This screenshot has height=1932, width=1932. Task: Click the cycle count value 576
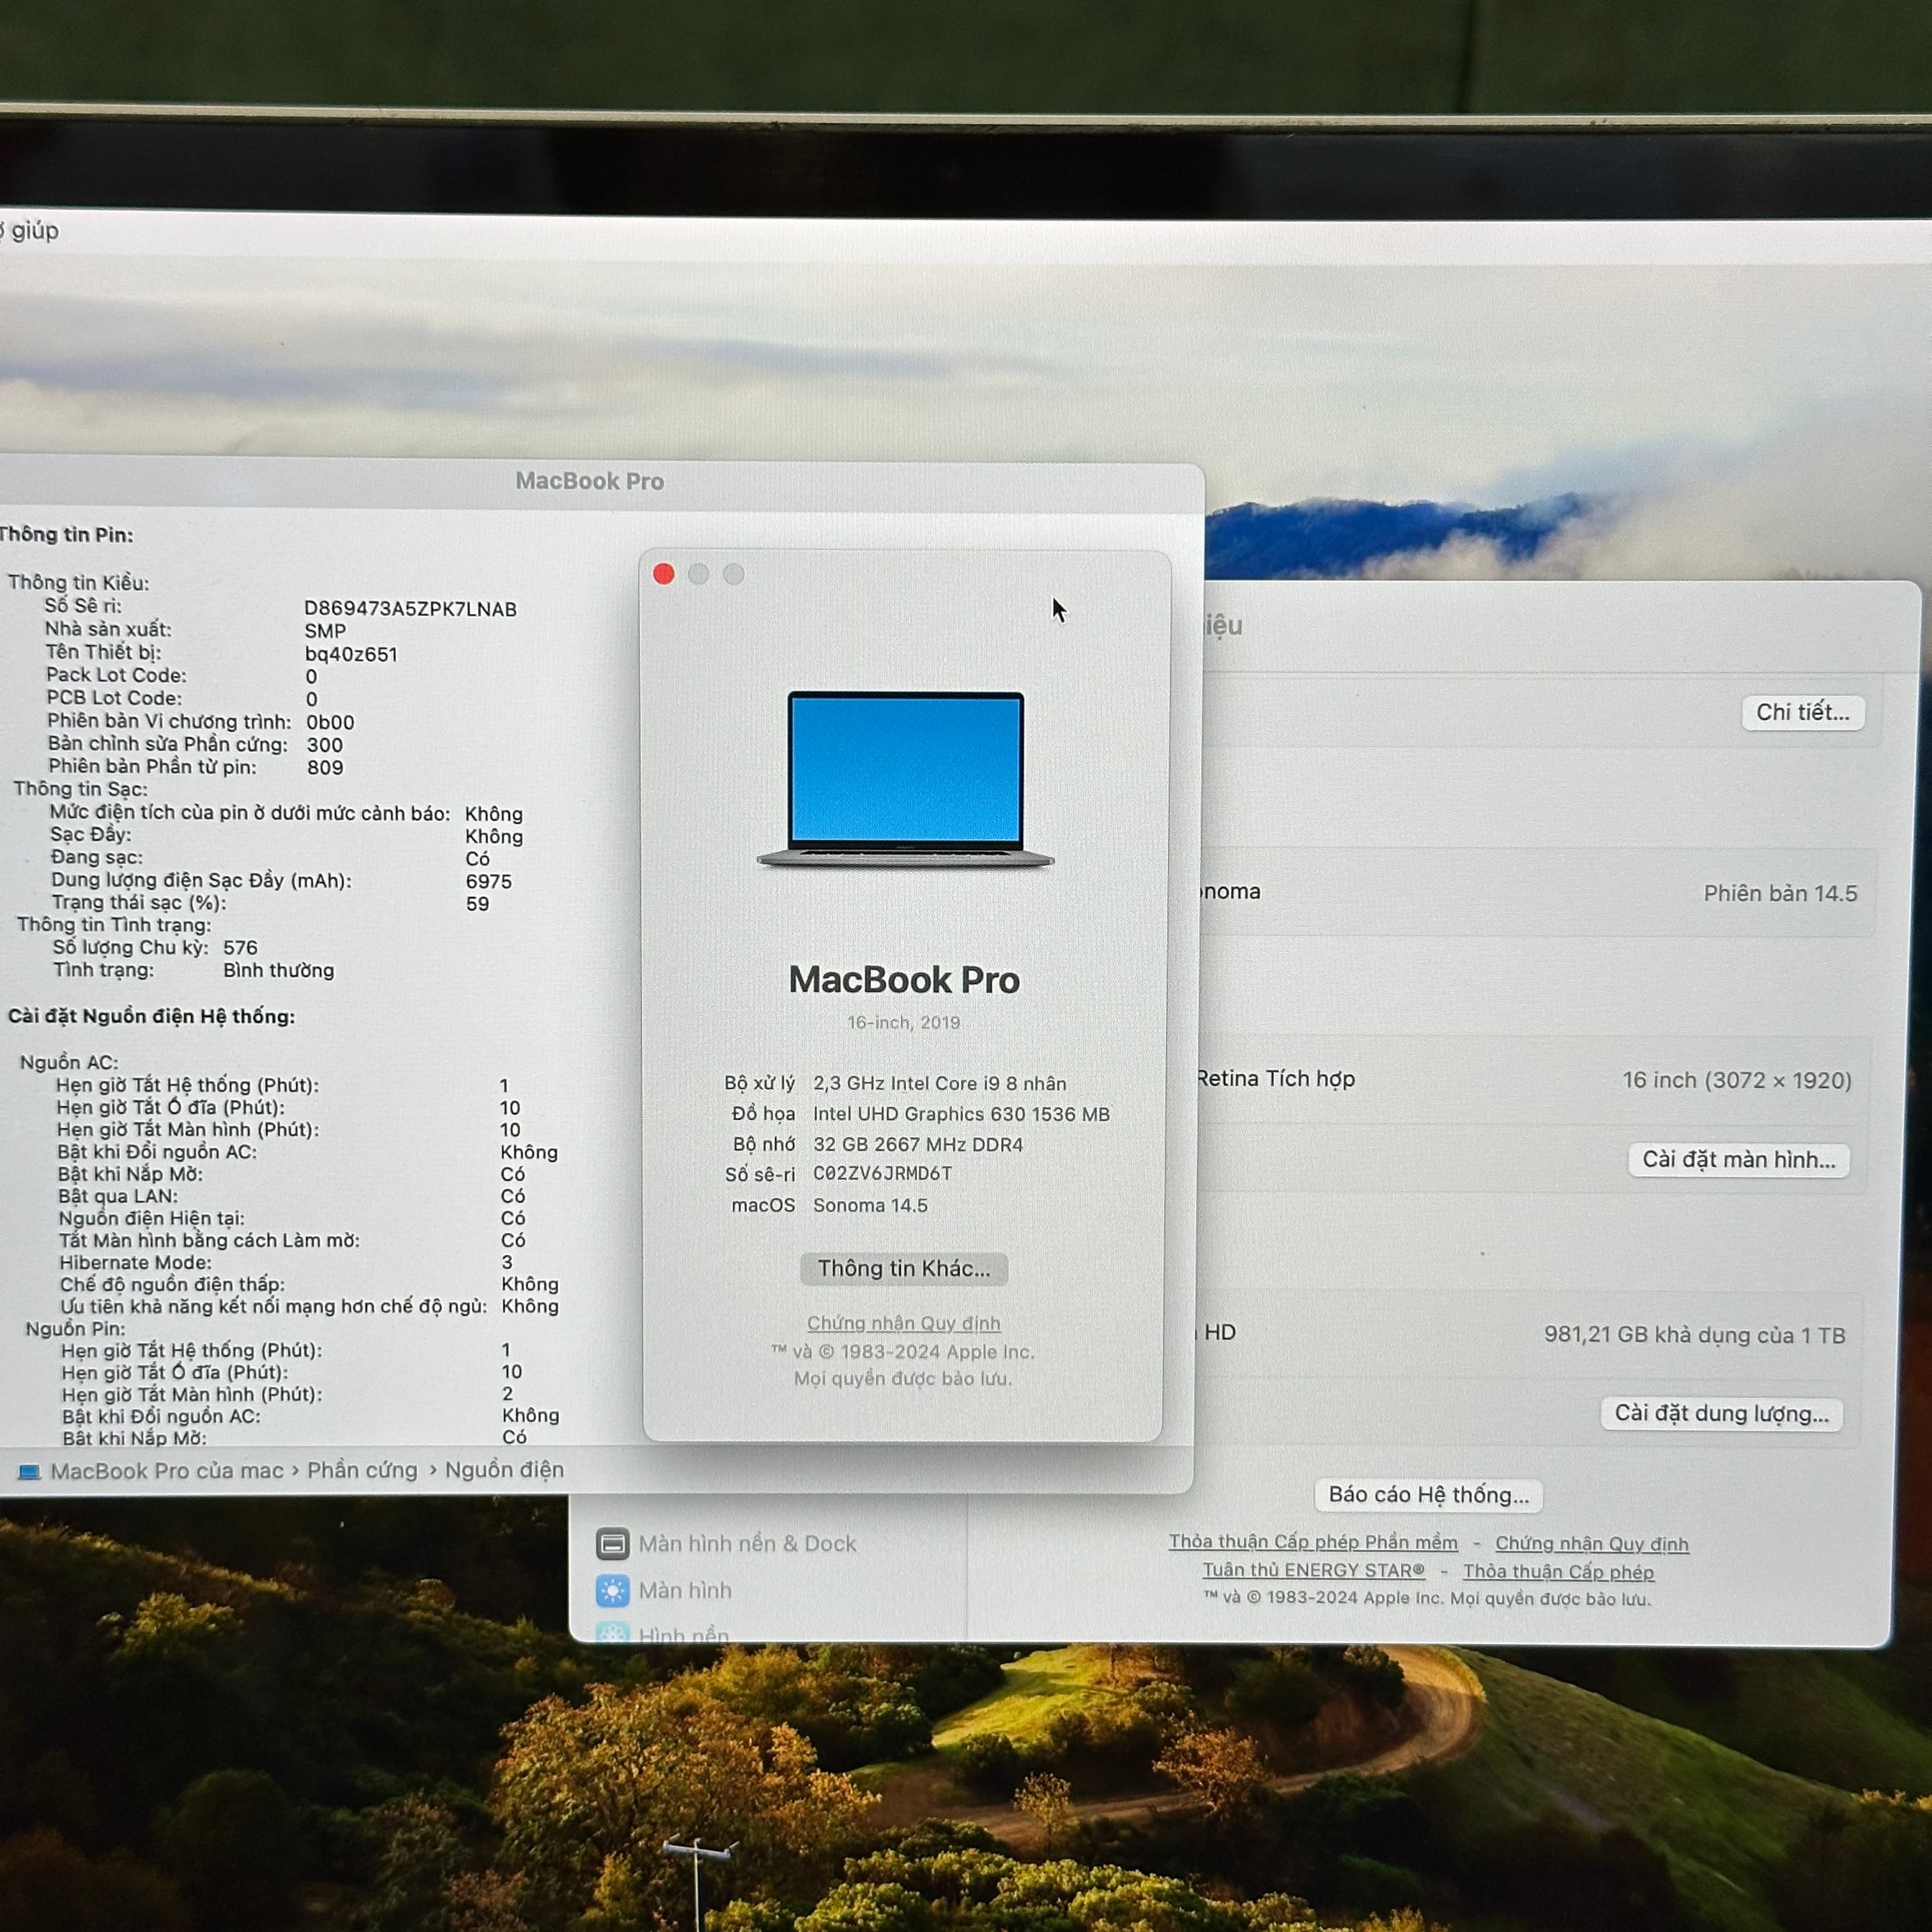tap(240, 947)
